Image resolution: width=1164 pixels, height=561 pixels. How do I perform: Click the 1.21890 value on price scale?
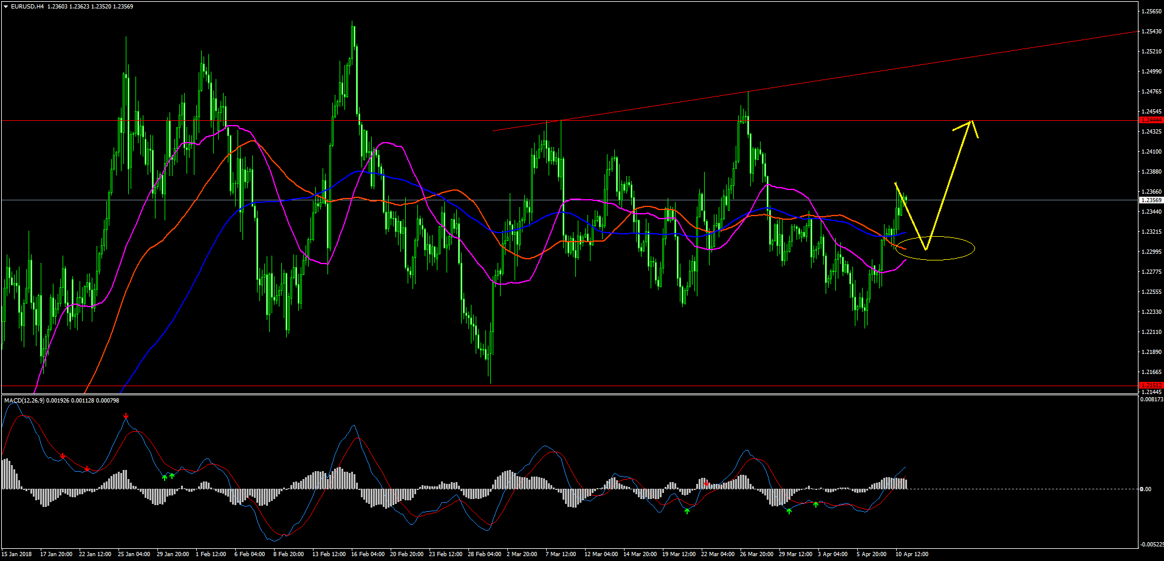coord(1152,352)
